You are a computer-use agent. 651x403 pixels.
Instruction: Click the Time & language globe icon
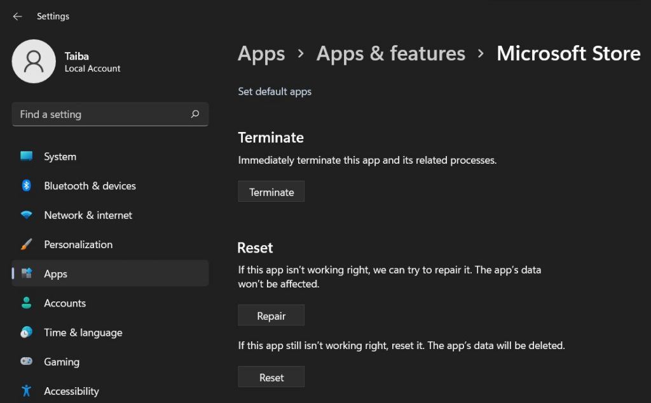(26, 333)
